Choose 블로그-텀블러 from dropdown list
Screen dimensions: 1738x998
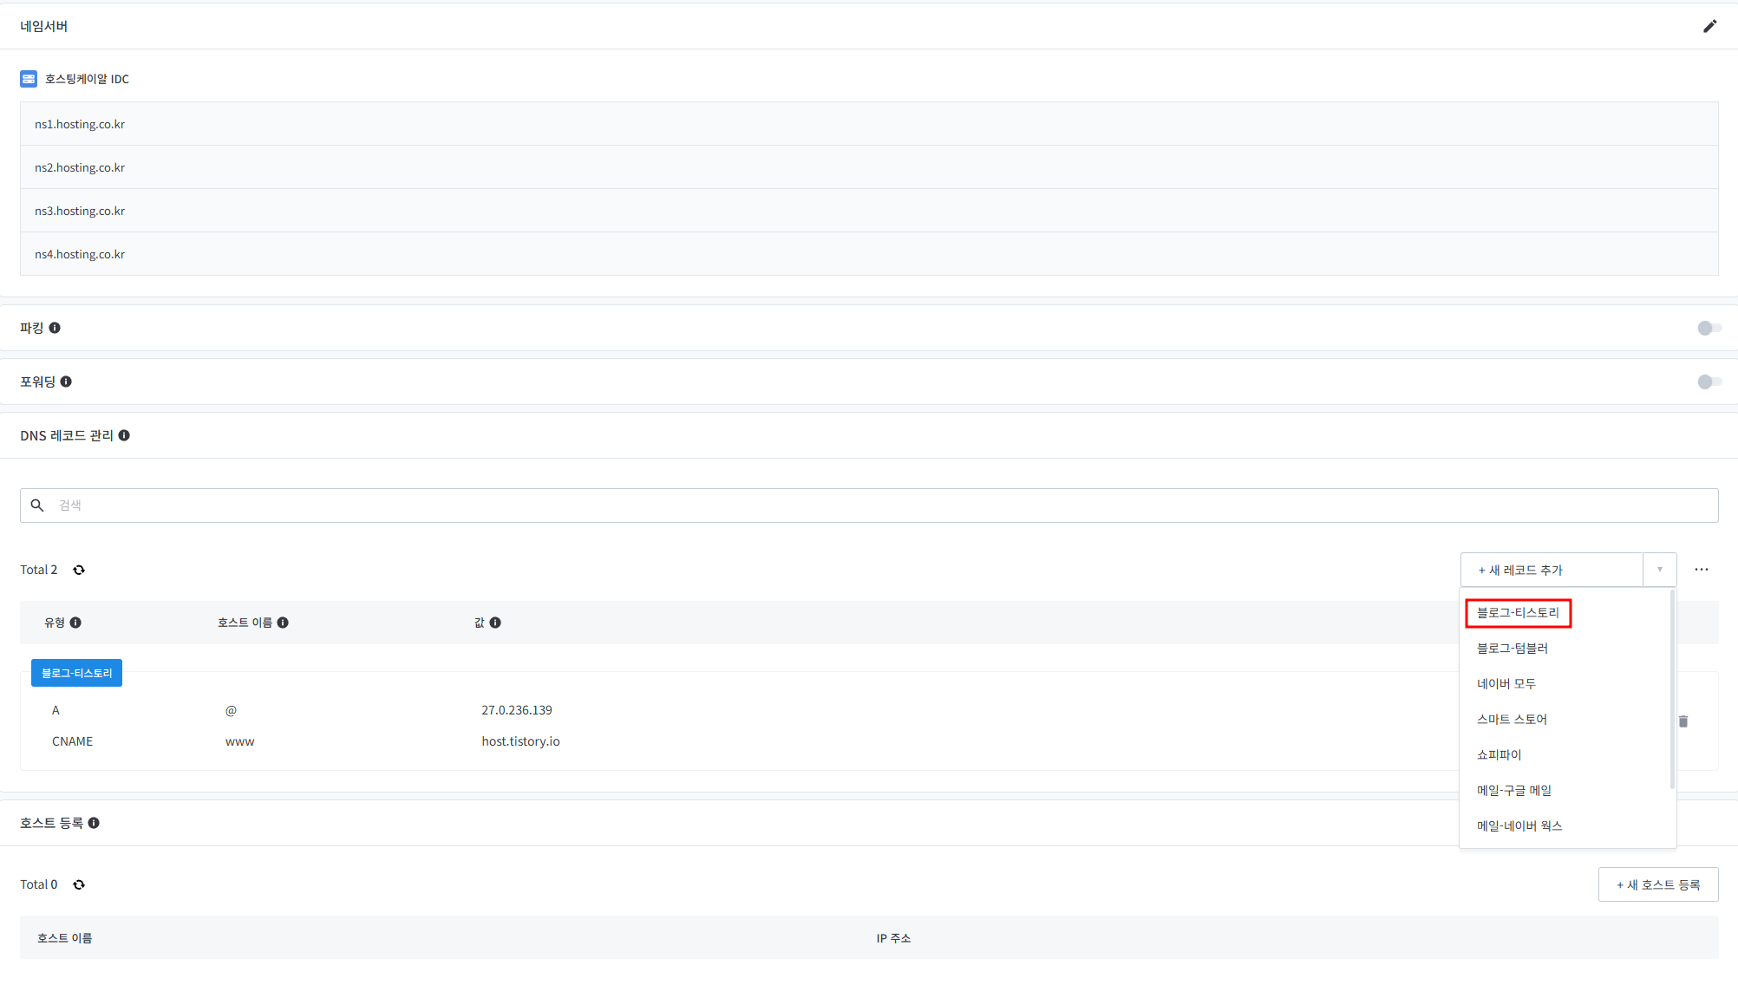1512,649
